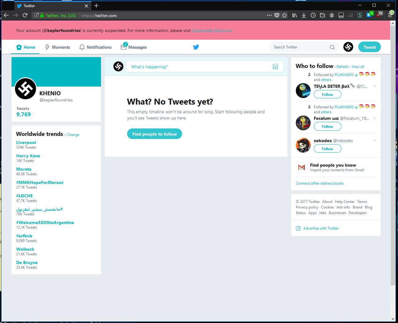Go back with the browser back arrow
Image resolution: width=398 pixels, height=323 pixels.
[6, 15]
